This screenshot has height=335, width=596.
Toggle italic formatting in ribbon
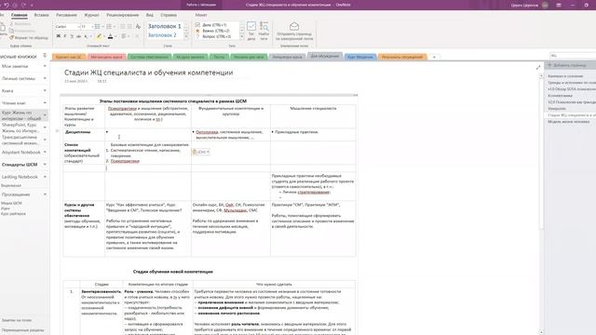(65, 36)
